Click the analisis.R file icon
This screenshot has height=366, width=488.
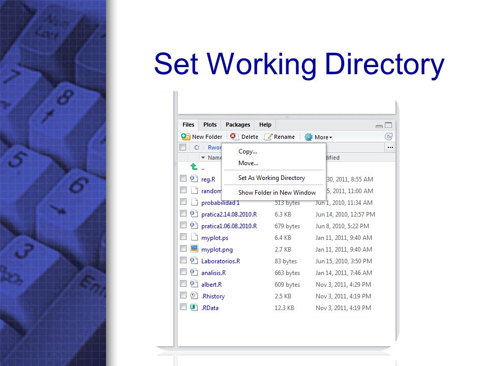coord(194,272)
